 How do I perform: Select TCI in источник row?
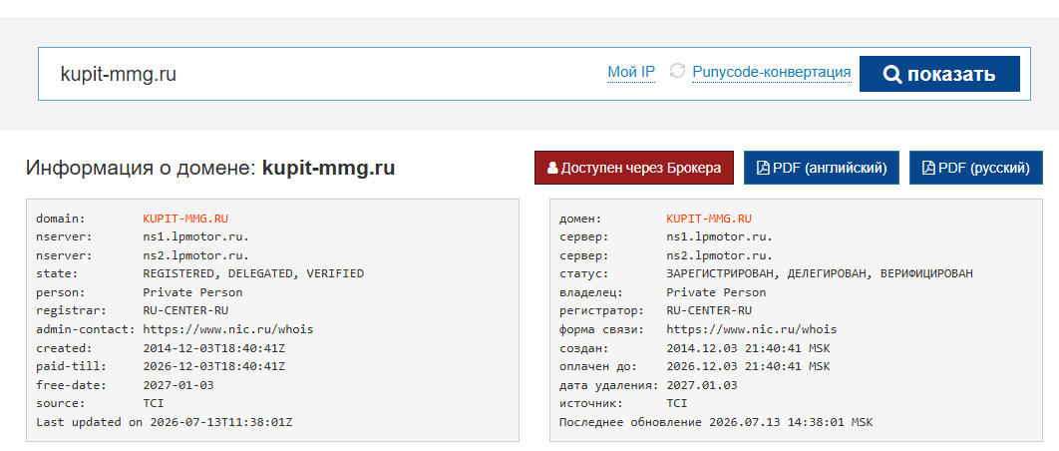(x=677, y=403)
